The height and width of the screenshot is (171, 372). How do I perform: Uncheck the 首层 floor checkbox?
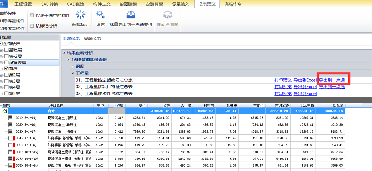(x=6, y=69)
